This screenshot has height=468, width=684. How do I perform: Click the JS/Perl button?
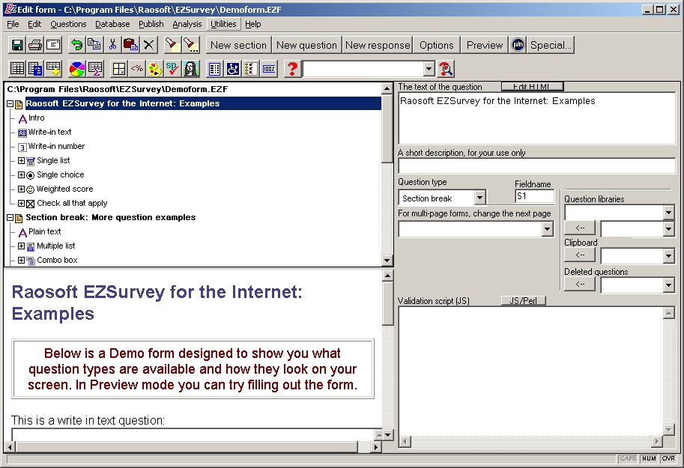point(523,300)
